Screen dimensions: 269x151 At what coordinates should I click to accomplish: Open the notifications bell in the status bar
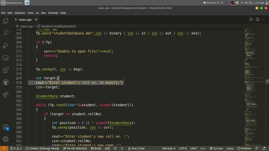(x=264, y=148)
